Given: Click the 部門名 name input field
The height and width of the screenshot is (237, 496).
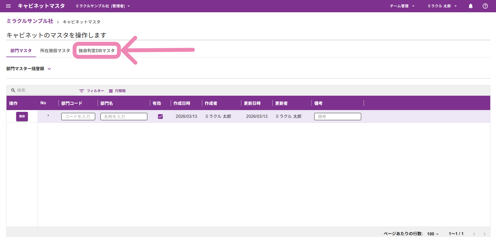Looking at the screenshot, I should click(x=124, y=117).
